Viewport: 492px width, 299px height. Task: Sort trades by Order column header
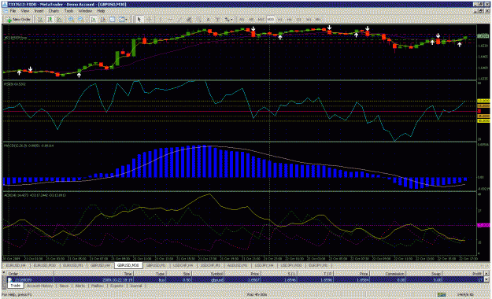(x=30, y=274)
